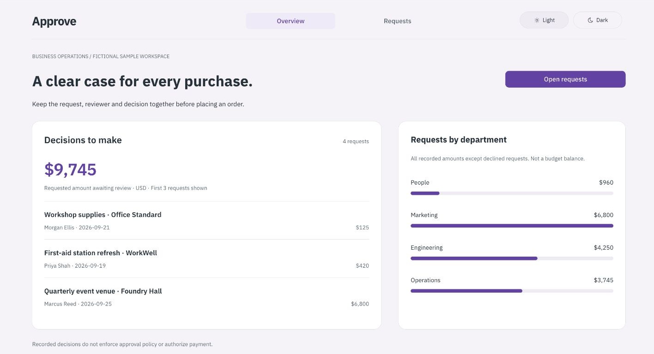Click the $3,745 Operations amount

604,280
